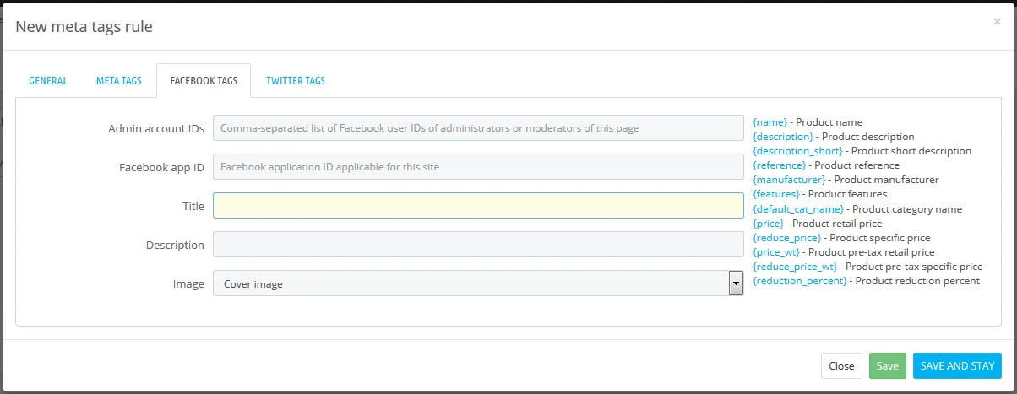Viewport: 1017px width, 394px height.
Task: Insert the {default_cat_name} tag
Action: [798, 209]
